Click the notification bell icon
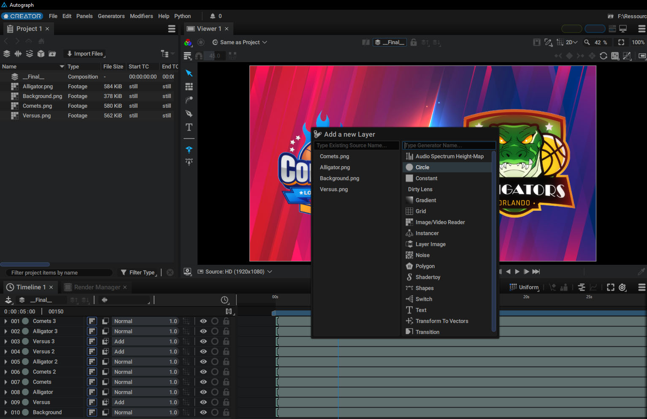 213,16
